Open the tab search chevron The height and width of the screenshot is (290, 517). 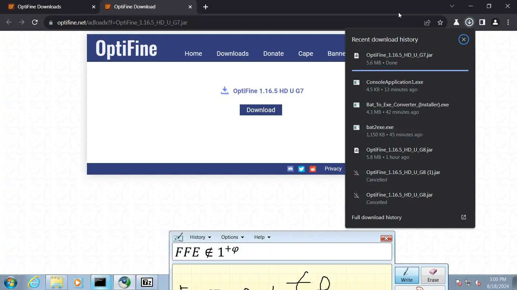pos(452,6)
